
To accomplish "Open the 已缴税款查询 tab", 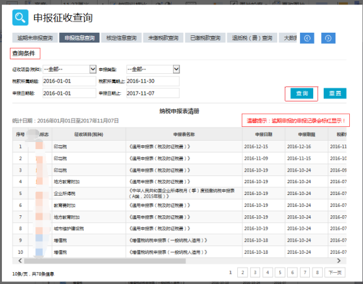I will click(205, 38).
